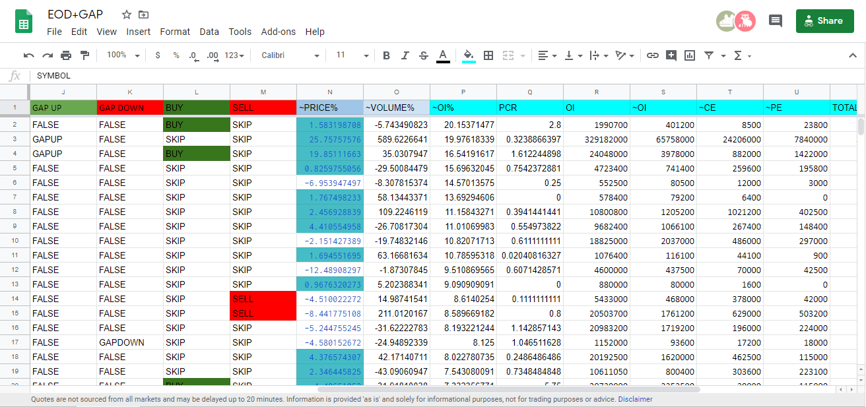Format as currency

pos(157,55)
